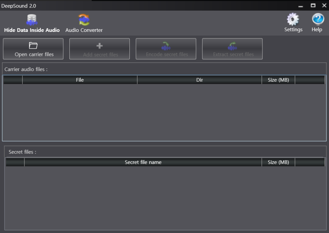Open the Audio Converter tool
Image resolution: width=329 pixels, height=233 pixels.
(84, 23)
